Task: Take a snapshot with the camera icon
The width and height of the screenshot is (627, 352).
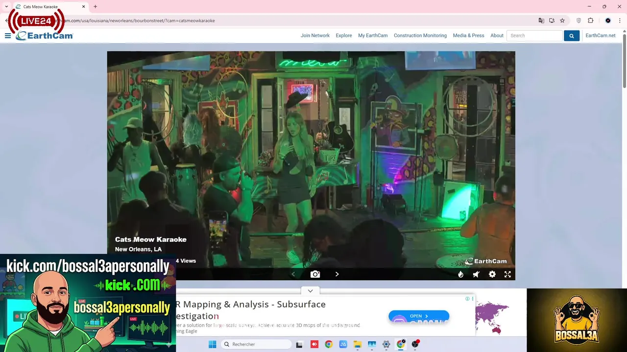Action: coord(315,274)
